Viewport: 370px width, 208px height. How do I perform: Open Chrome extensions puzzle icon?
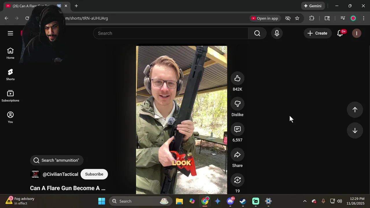pos(312,18)
